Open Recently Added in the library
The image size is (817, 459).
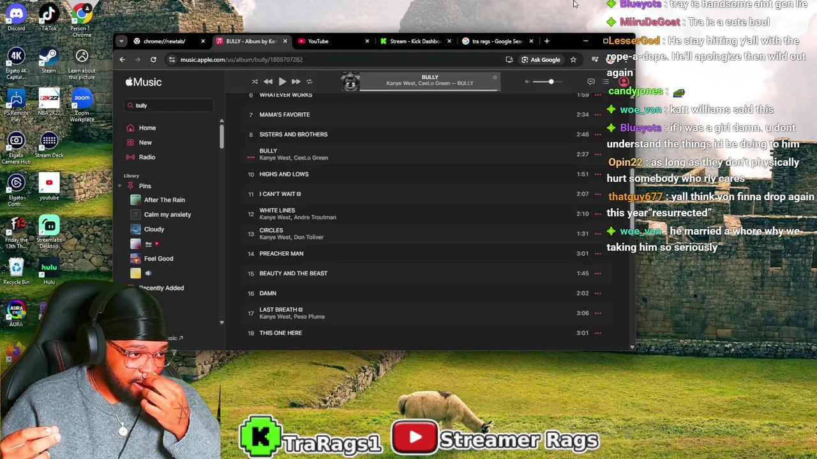point(161,288)
